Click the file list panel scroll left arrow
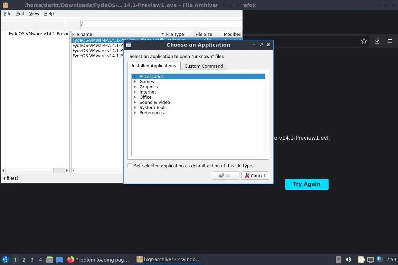The width and height of the screenshot is (398, 265). [74, 170]
